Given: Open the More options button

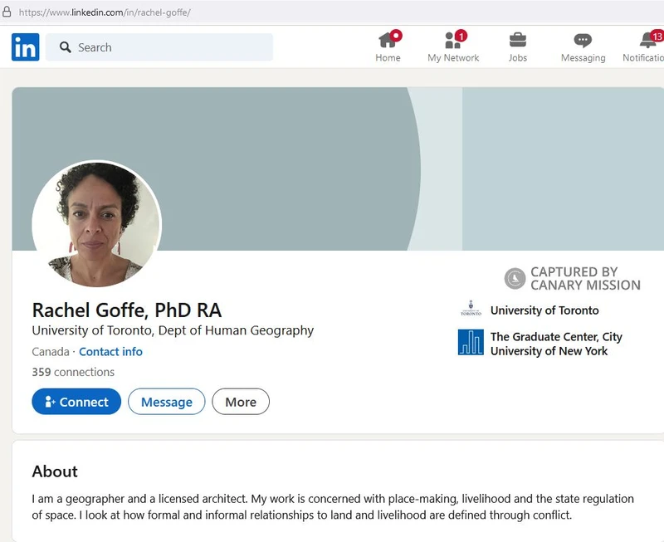Looking at the screenshot, I should point(241,402).
